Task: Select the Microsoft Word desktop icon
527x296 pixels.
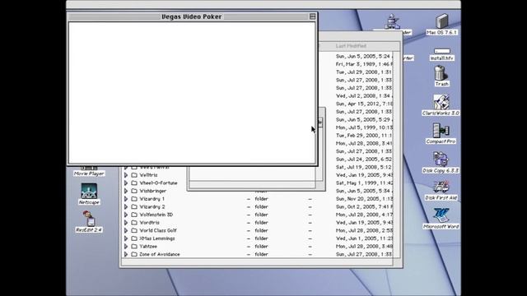Action: click(x=441, y=215)
